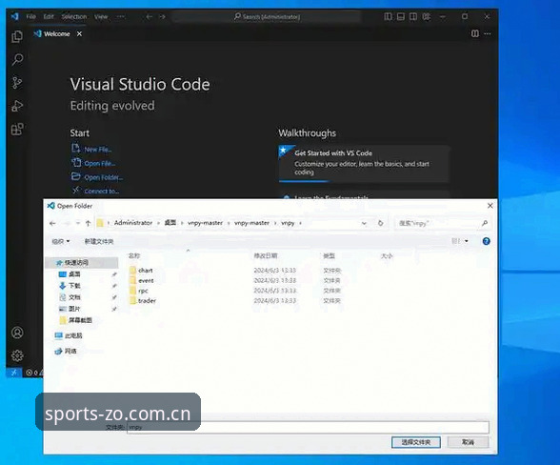The image size is (560, 465).
Task: Expand the overflow menu ellipsis in menu bar
Action: (121, 16)
